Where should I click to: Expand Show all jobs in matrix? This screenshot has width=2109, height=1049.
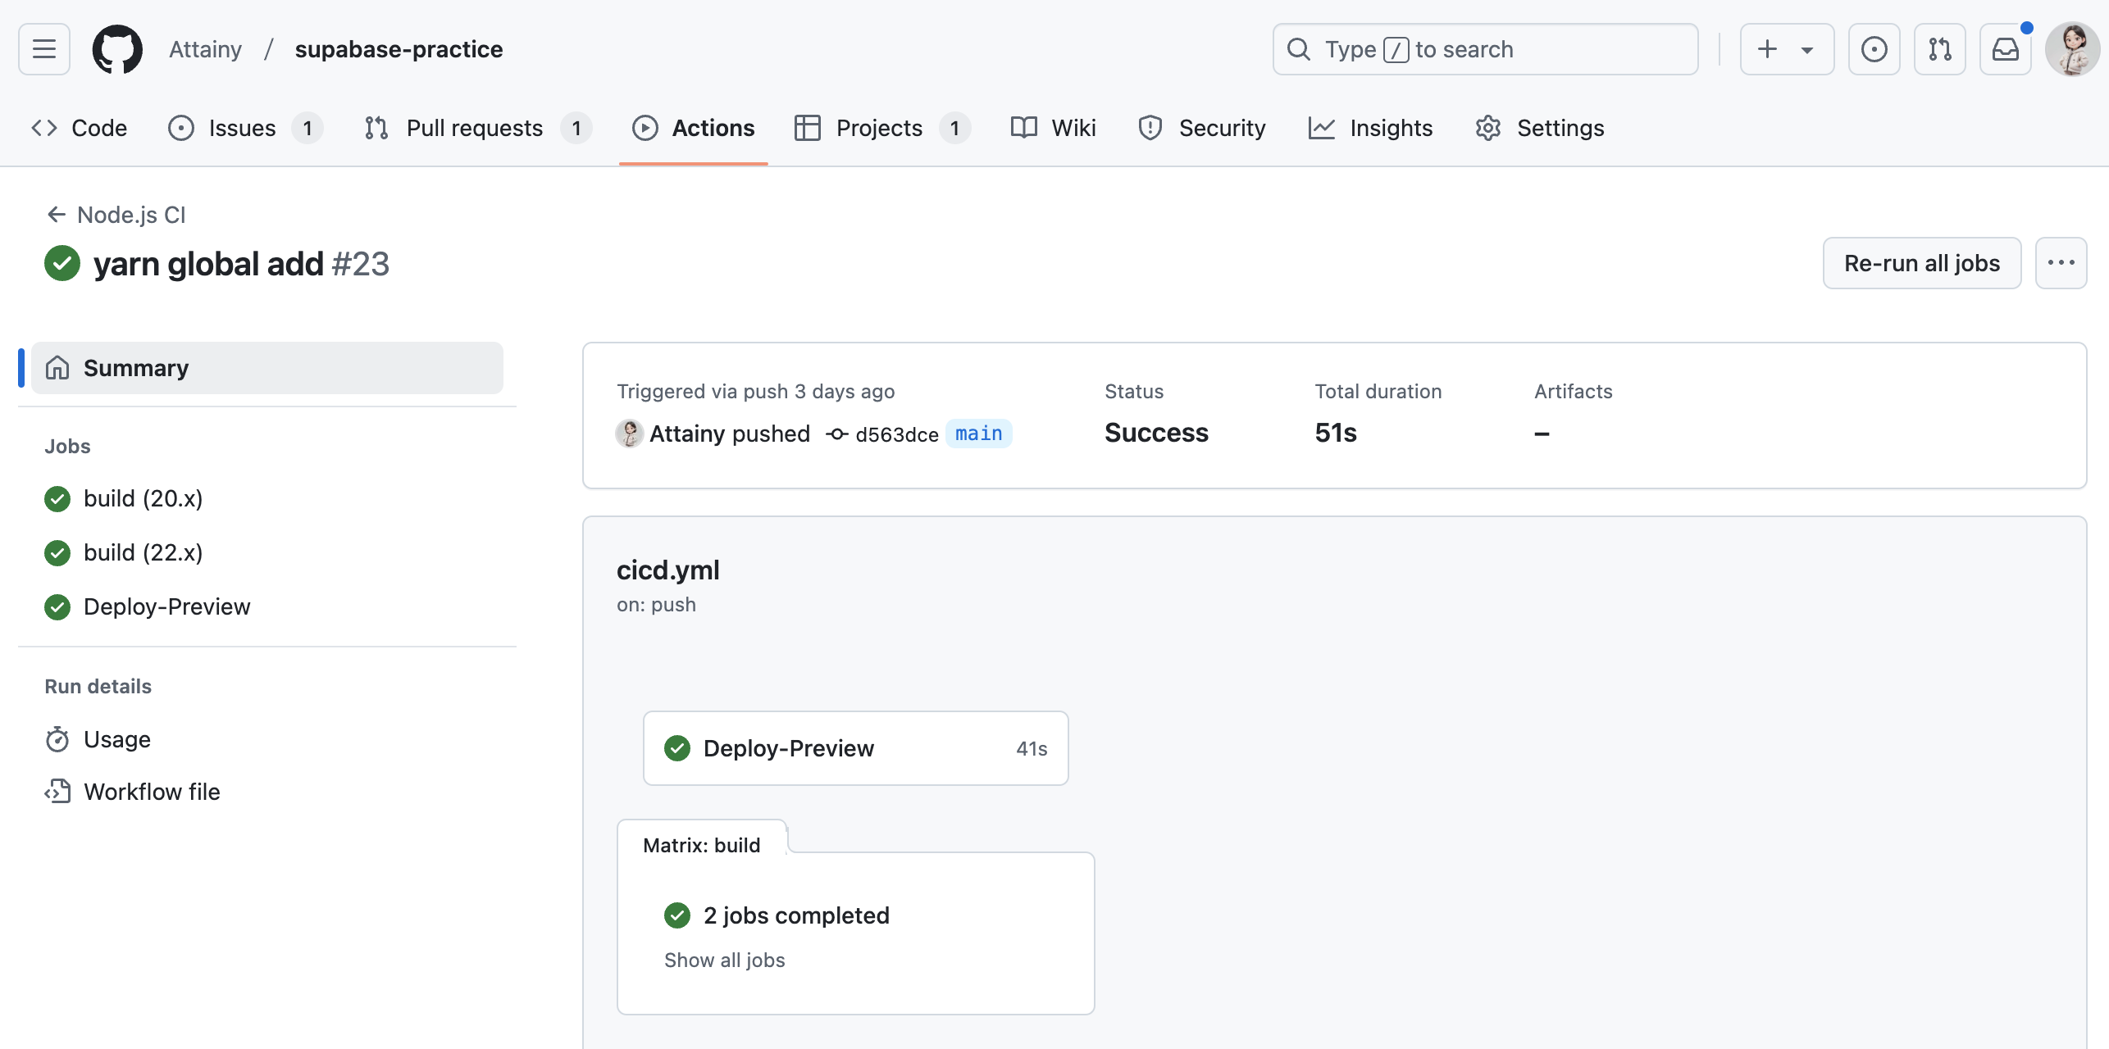tap(724, 960)
